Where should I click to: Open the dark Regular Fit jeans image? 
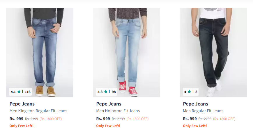(x=213, y=53)
